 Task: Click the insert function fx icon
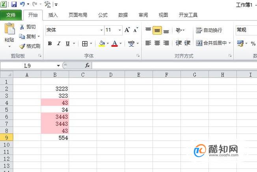(x=88, y=66)
